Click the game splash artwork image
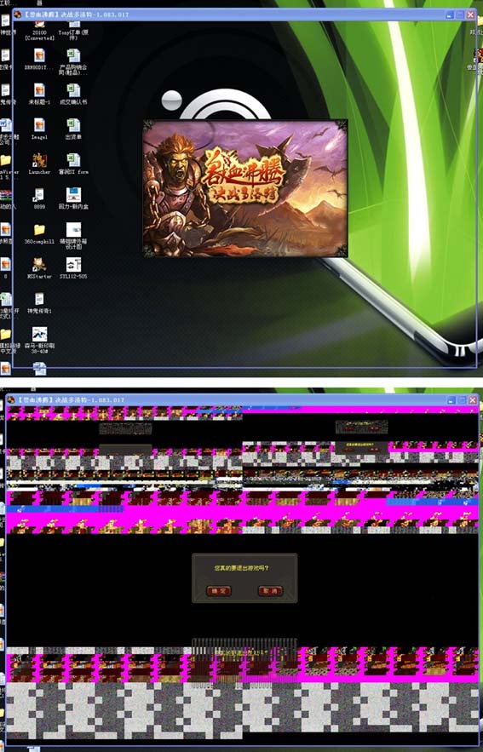Viewport: 483px width, 752px height. [245, 188]
